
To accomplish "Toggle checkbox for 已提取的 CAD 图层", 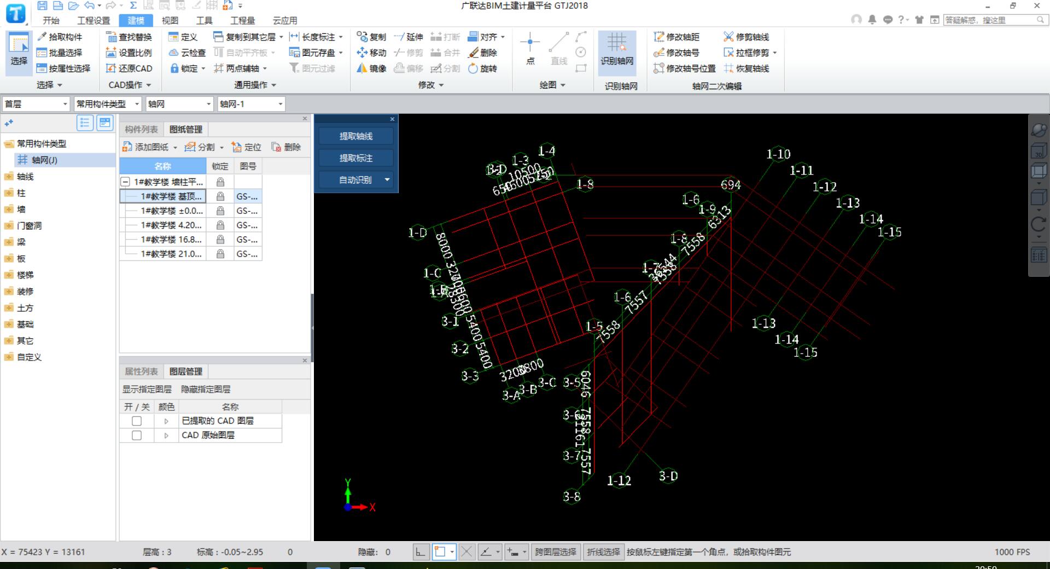I will [x=137, y=421].
